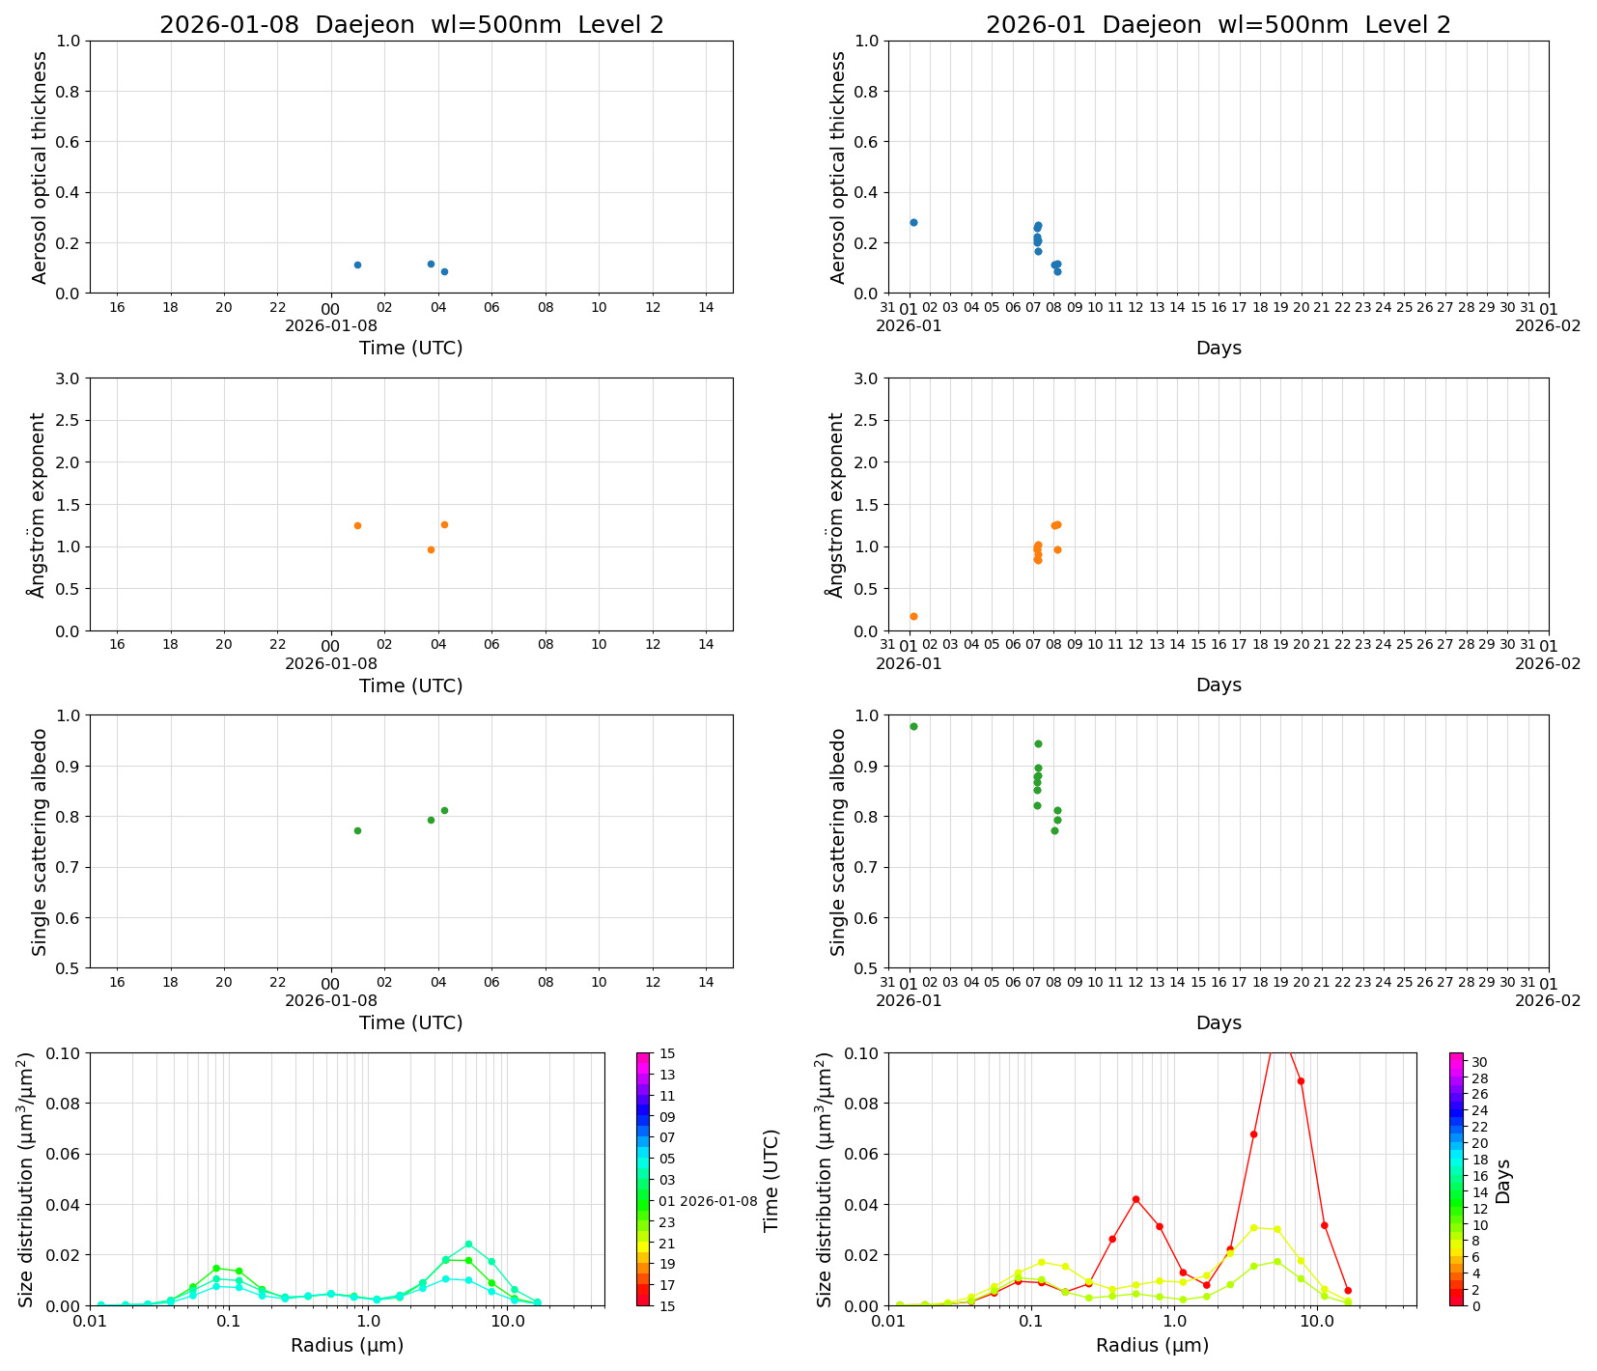1597x1371 pixels.
Task: Click the red curve's point near 0.09 at 8 µm
Action: coord(1301,1081)
